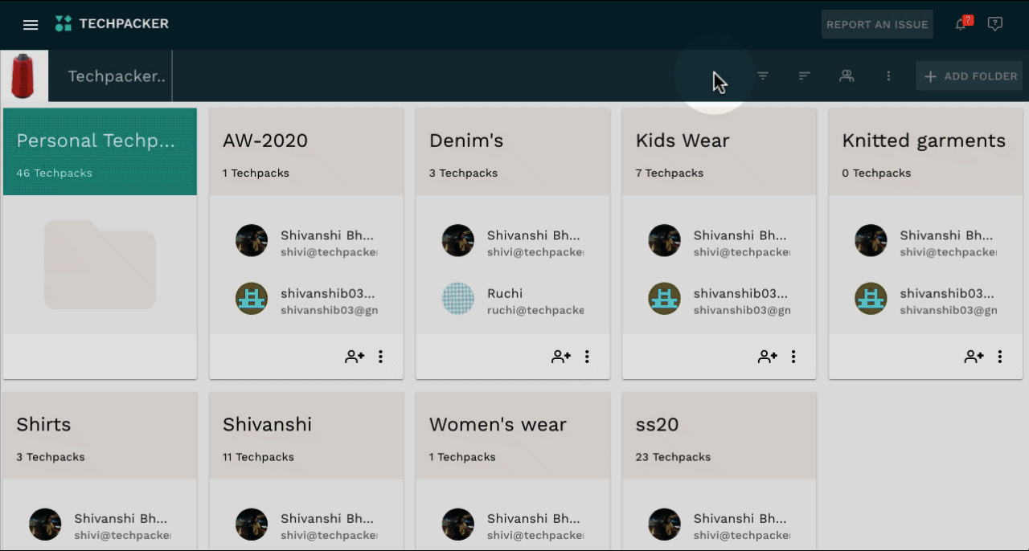Click the help chat icon

pos(994,24)
